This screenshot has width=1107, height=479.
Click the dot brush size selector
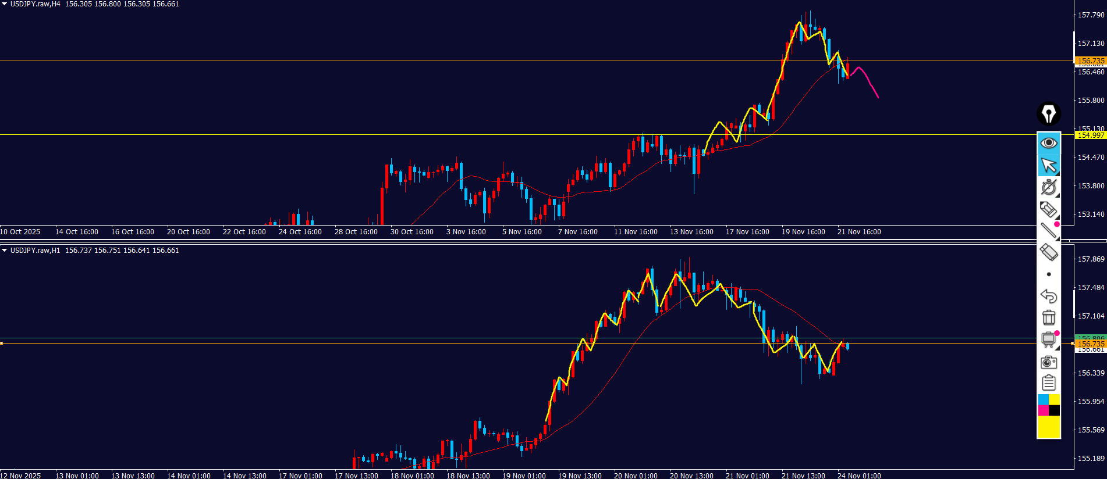[x=1049, y=274]
